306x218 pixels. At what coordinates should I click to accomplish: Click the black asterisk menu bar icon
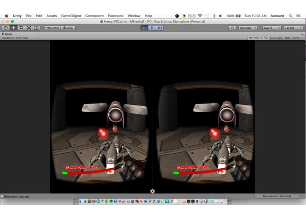pos(177,16)
